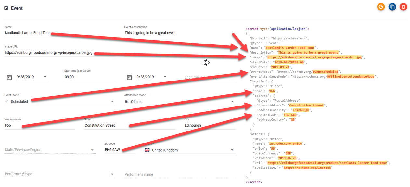Click the "55" price value in JSON
This screenshot has height=187, width=410.
pos(273,148)
